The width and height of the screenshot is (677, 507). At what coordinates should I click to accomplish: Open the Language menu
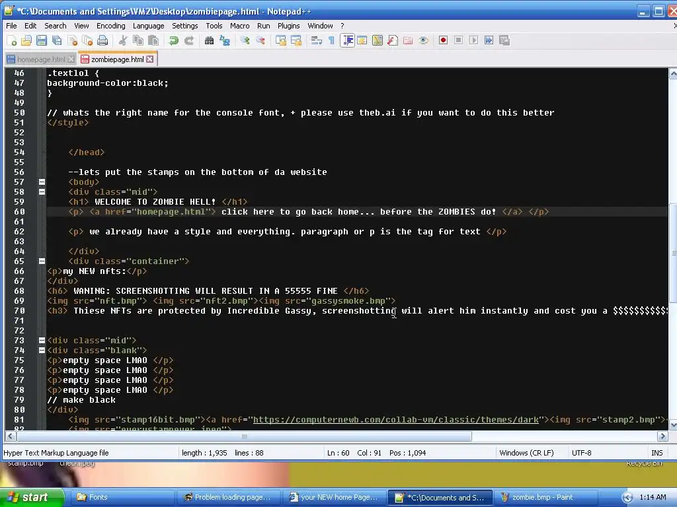(x=148, y=26)
